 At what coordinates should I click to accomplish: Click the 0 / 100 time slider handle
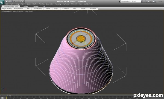tap(9, 95)
